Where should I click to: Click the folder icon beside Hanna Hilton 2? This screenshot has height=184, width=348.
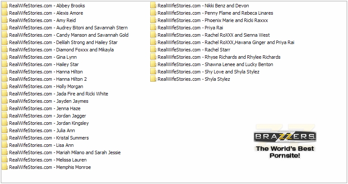(5, 79)
